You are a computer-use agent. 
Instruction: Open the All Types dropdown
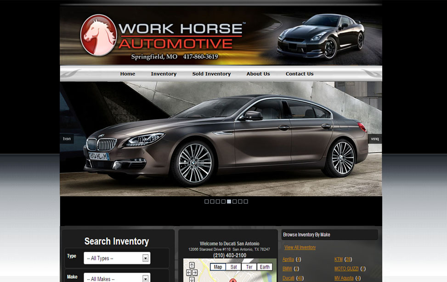117,258
